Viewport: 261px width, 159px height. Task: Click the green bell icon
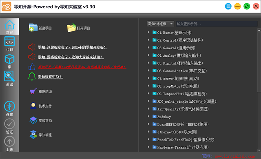pyautogui.click(x=32, y=77)
